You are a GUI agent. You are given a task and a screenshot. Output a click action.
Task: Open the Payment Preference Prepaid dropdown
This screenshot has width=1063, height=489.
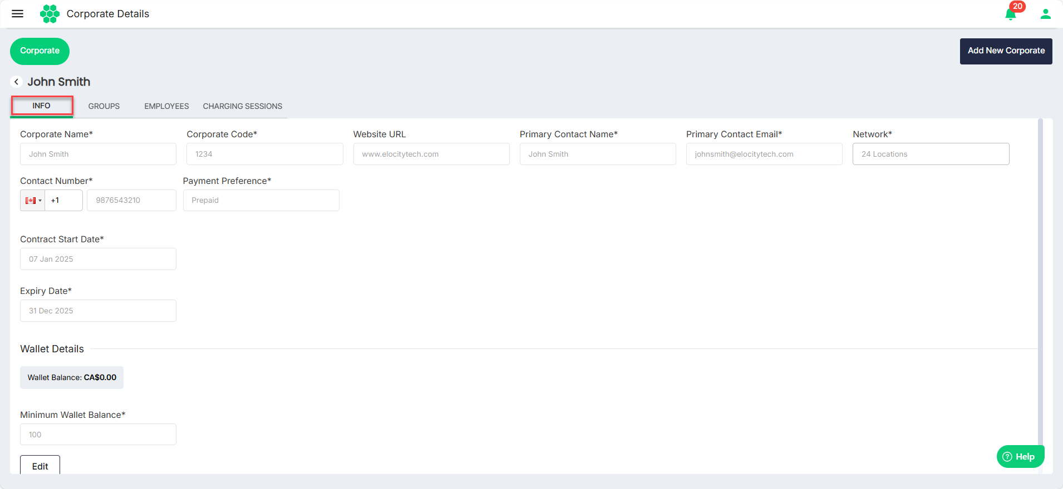261,201
